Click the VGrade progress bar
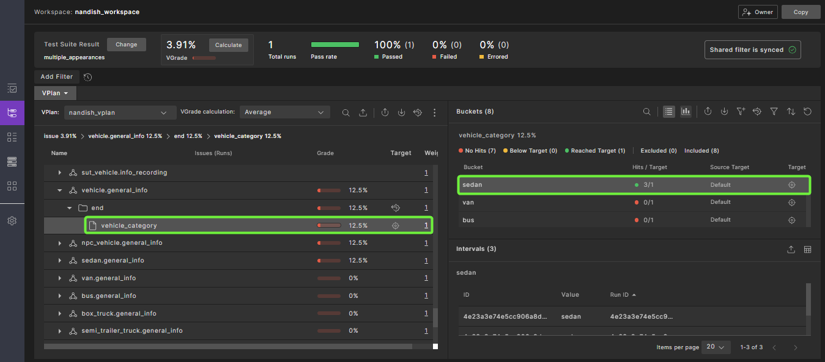 (x=204, y=58)
